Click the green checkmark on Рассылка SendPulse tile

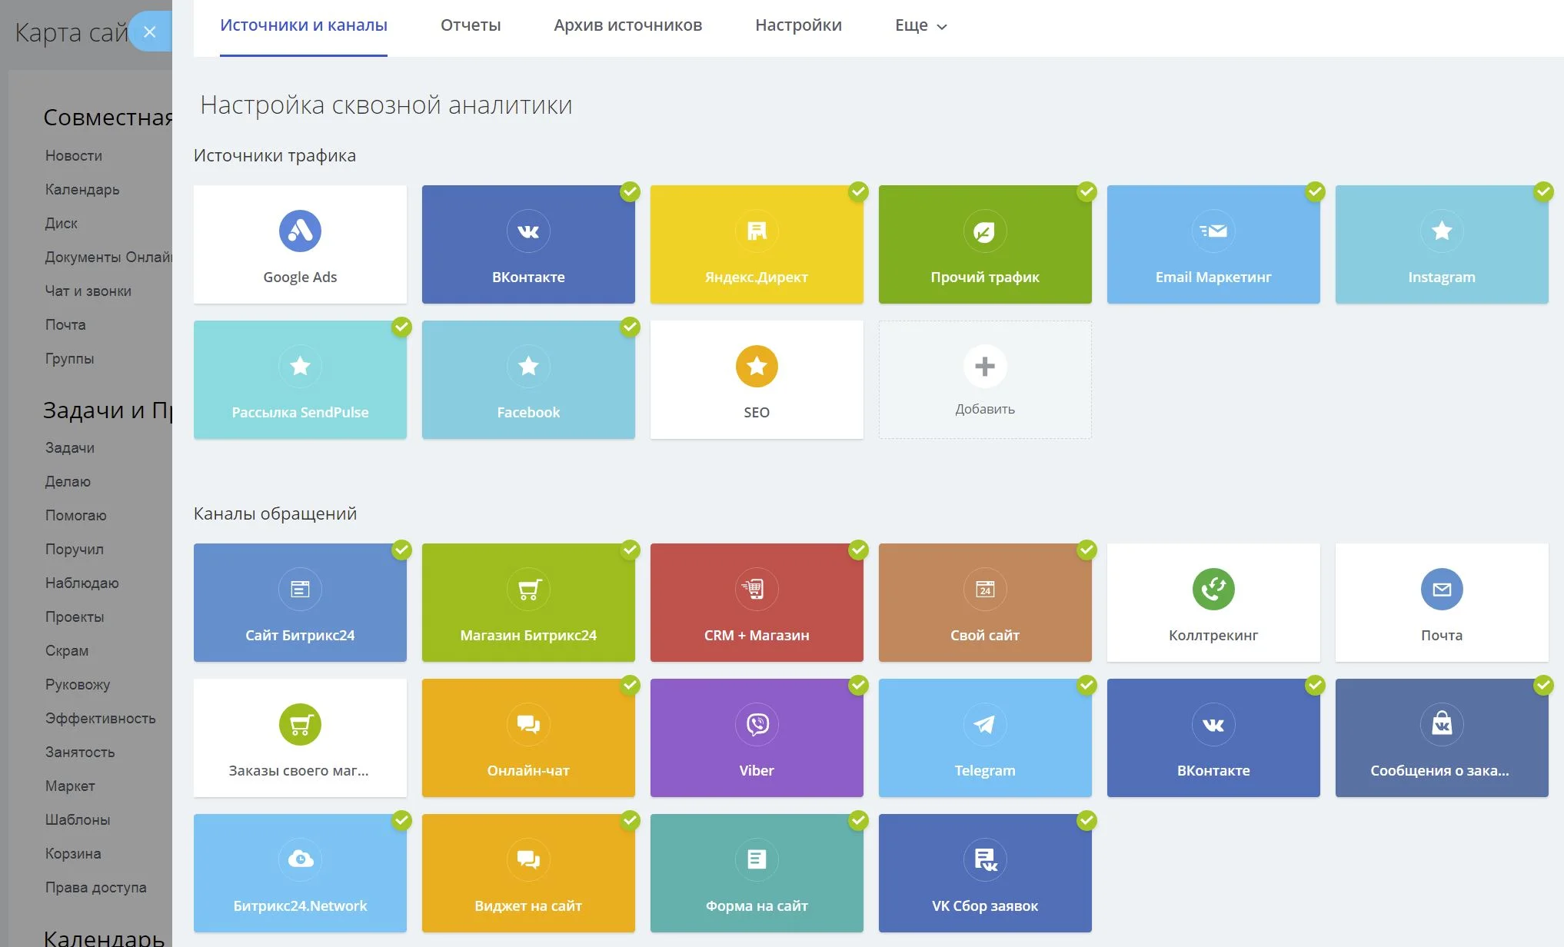(401, 327)
